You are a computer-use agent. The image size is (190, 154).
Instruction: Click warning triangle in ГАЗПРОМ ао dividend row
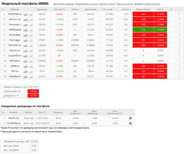pyautogui.click(x=130, y=123)
